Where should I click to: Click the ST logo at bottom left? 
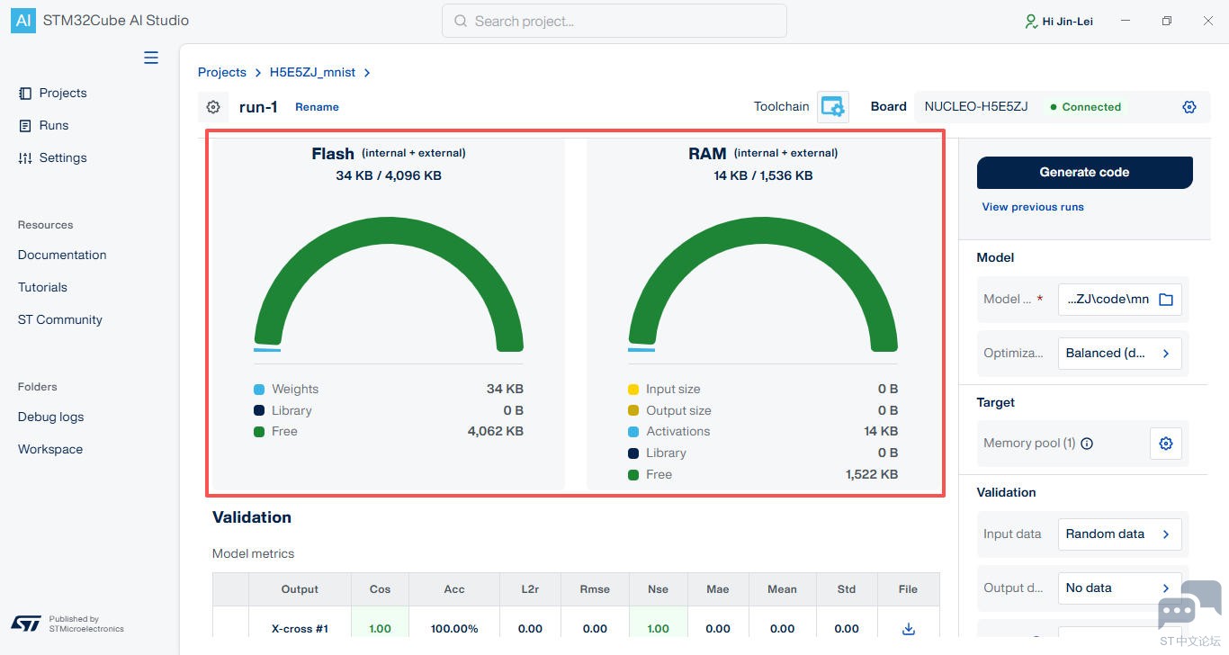pos(26,624)
